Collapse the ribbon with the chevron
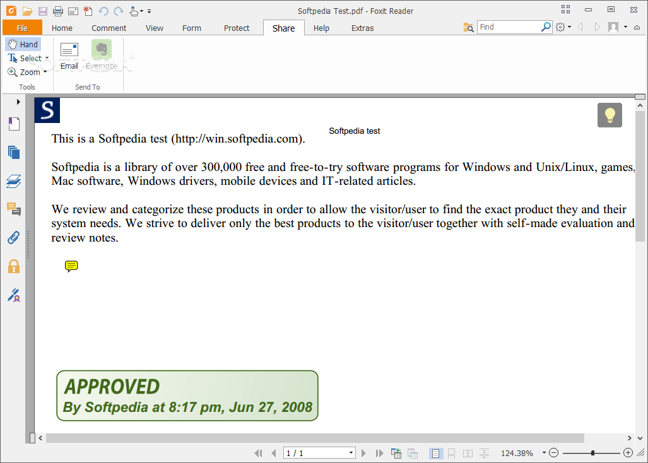648x463 pixels. tap(637, 27)
